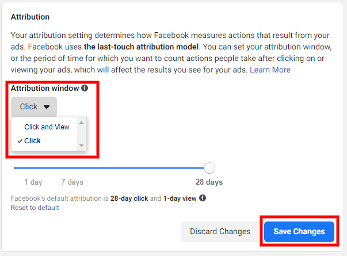
Task: Click the caret arrow on the Click dropdown
Action: click(x=47, y=106)
